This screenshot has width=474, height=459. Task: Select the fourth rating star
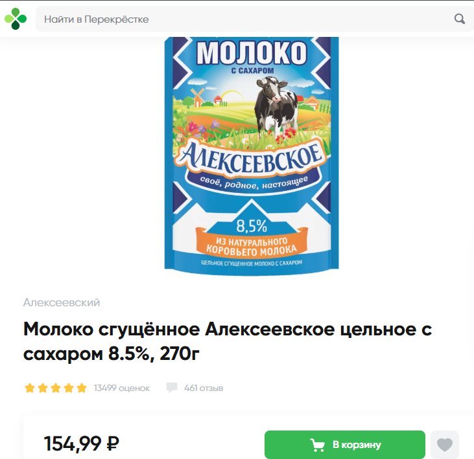[69, 388]
